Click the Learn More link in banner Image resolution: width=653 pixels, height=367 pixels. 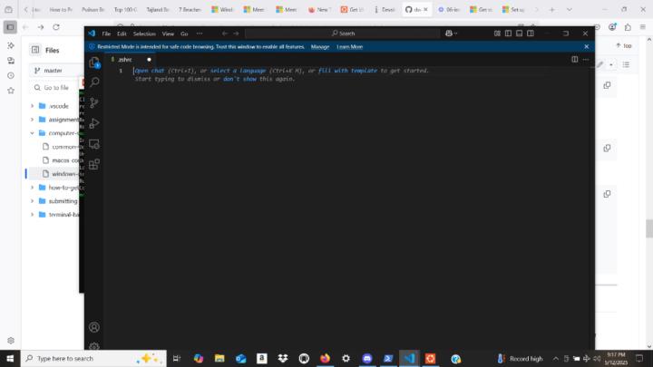tap(349, 46)
